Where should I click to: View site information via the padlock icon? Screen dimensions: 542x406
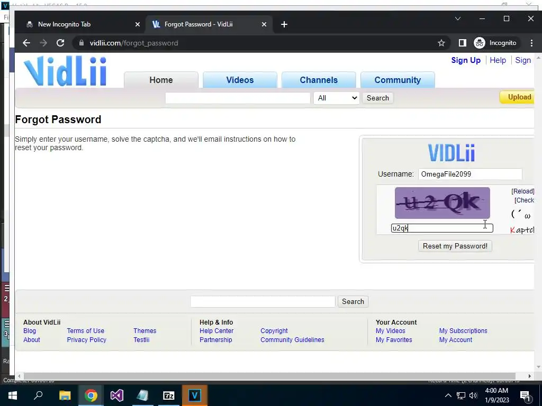pyautogui.click(x=82, y=43)
